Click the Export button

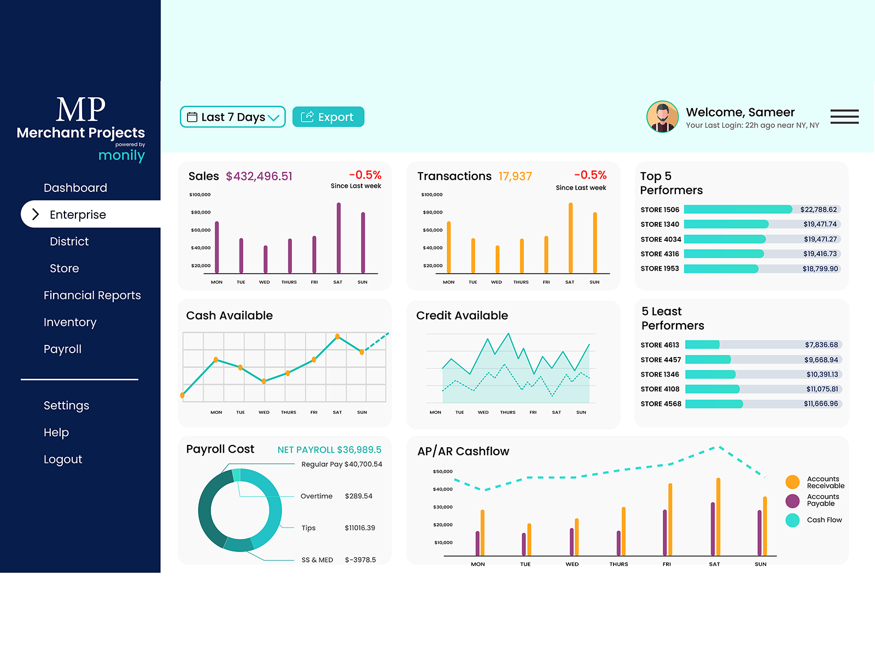tap(328, 116)
